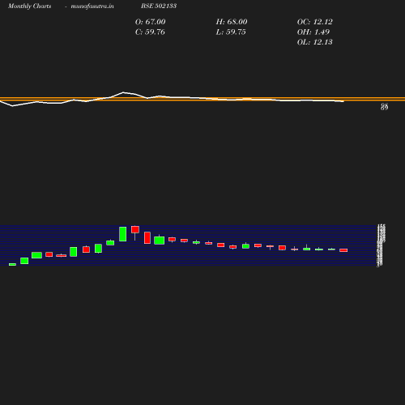Click the price label beside the orange line
Image resolution: width=405 pixels, height=405 pixels.
[384, 107]
